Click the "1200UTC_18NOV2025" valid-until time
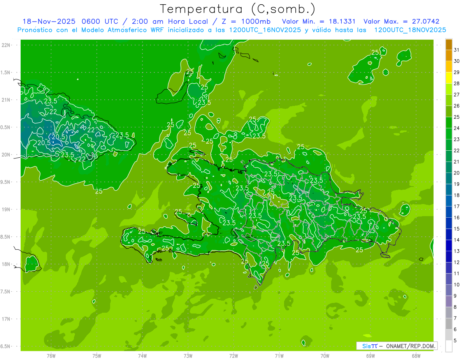Viewport: 467px width, 361px height. coord(410,30)
